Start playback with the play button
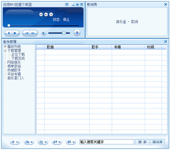Viewport: 170px width, 150px height. (9, 33)
